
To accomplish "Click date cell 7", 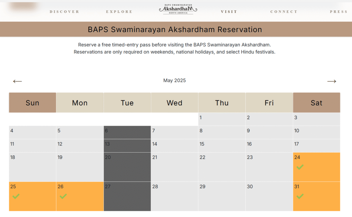I will tap(175, 132).
